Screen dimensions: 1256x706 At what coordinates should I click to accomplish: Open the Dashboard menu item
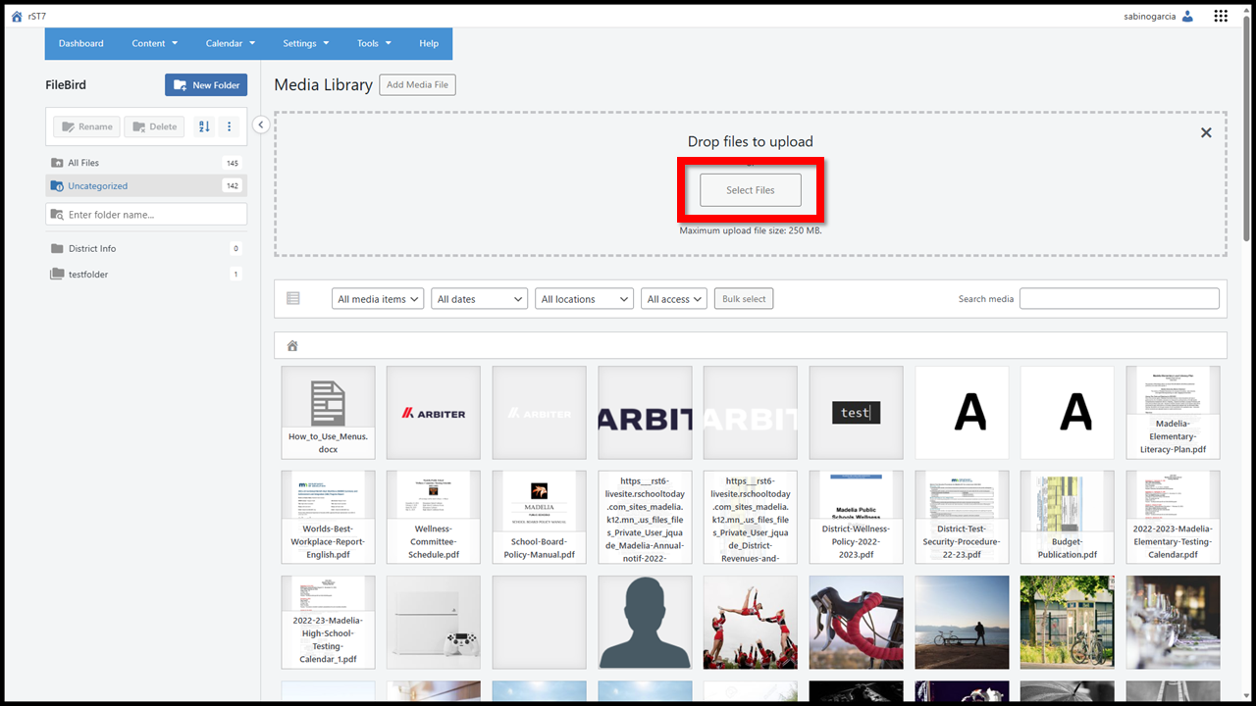(x=81, y=43)
